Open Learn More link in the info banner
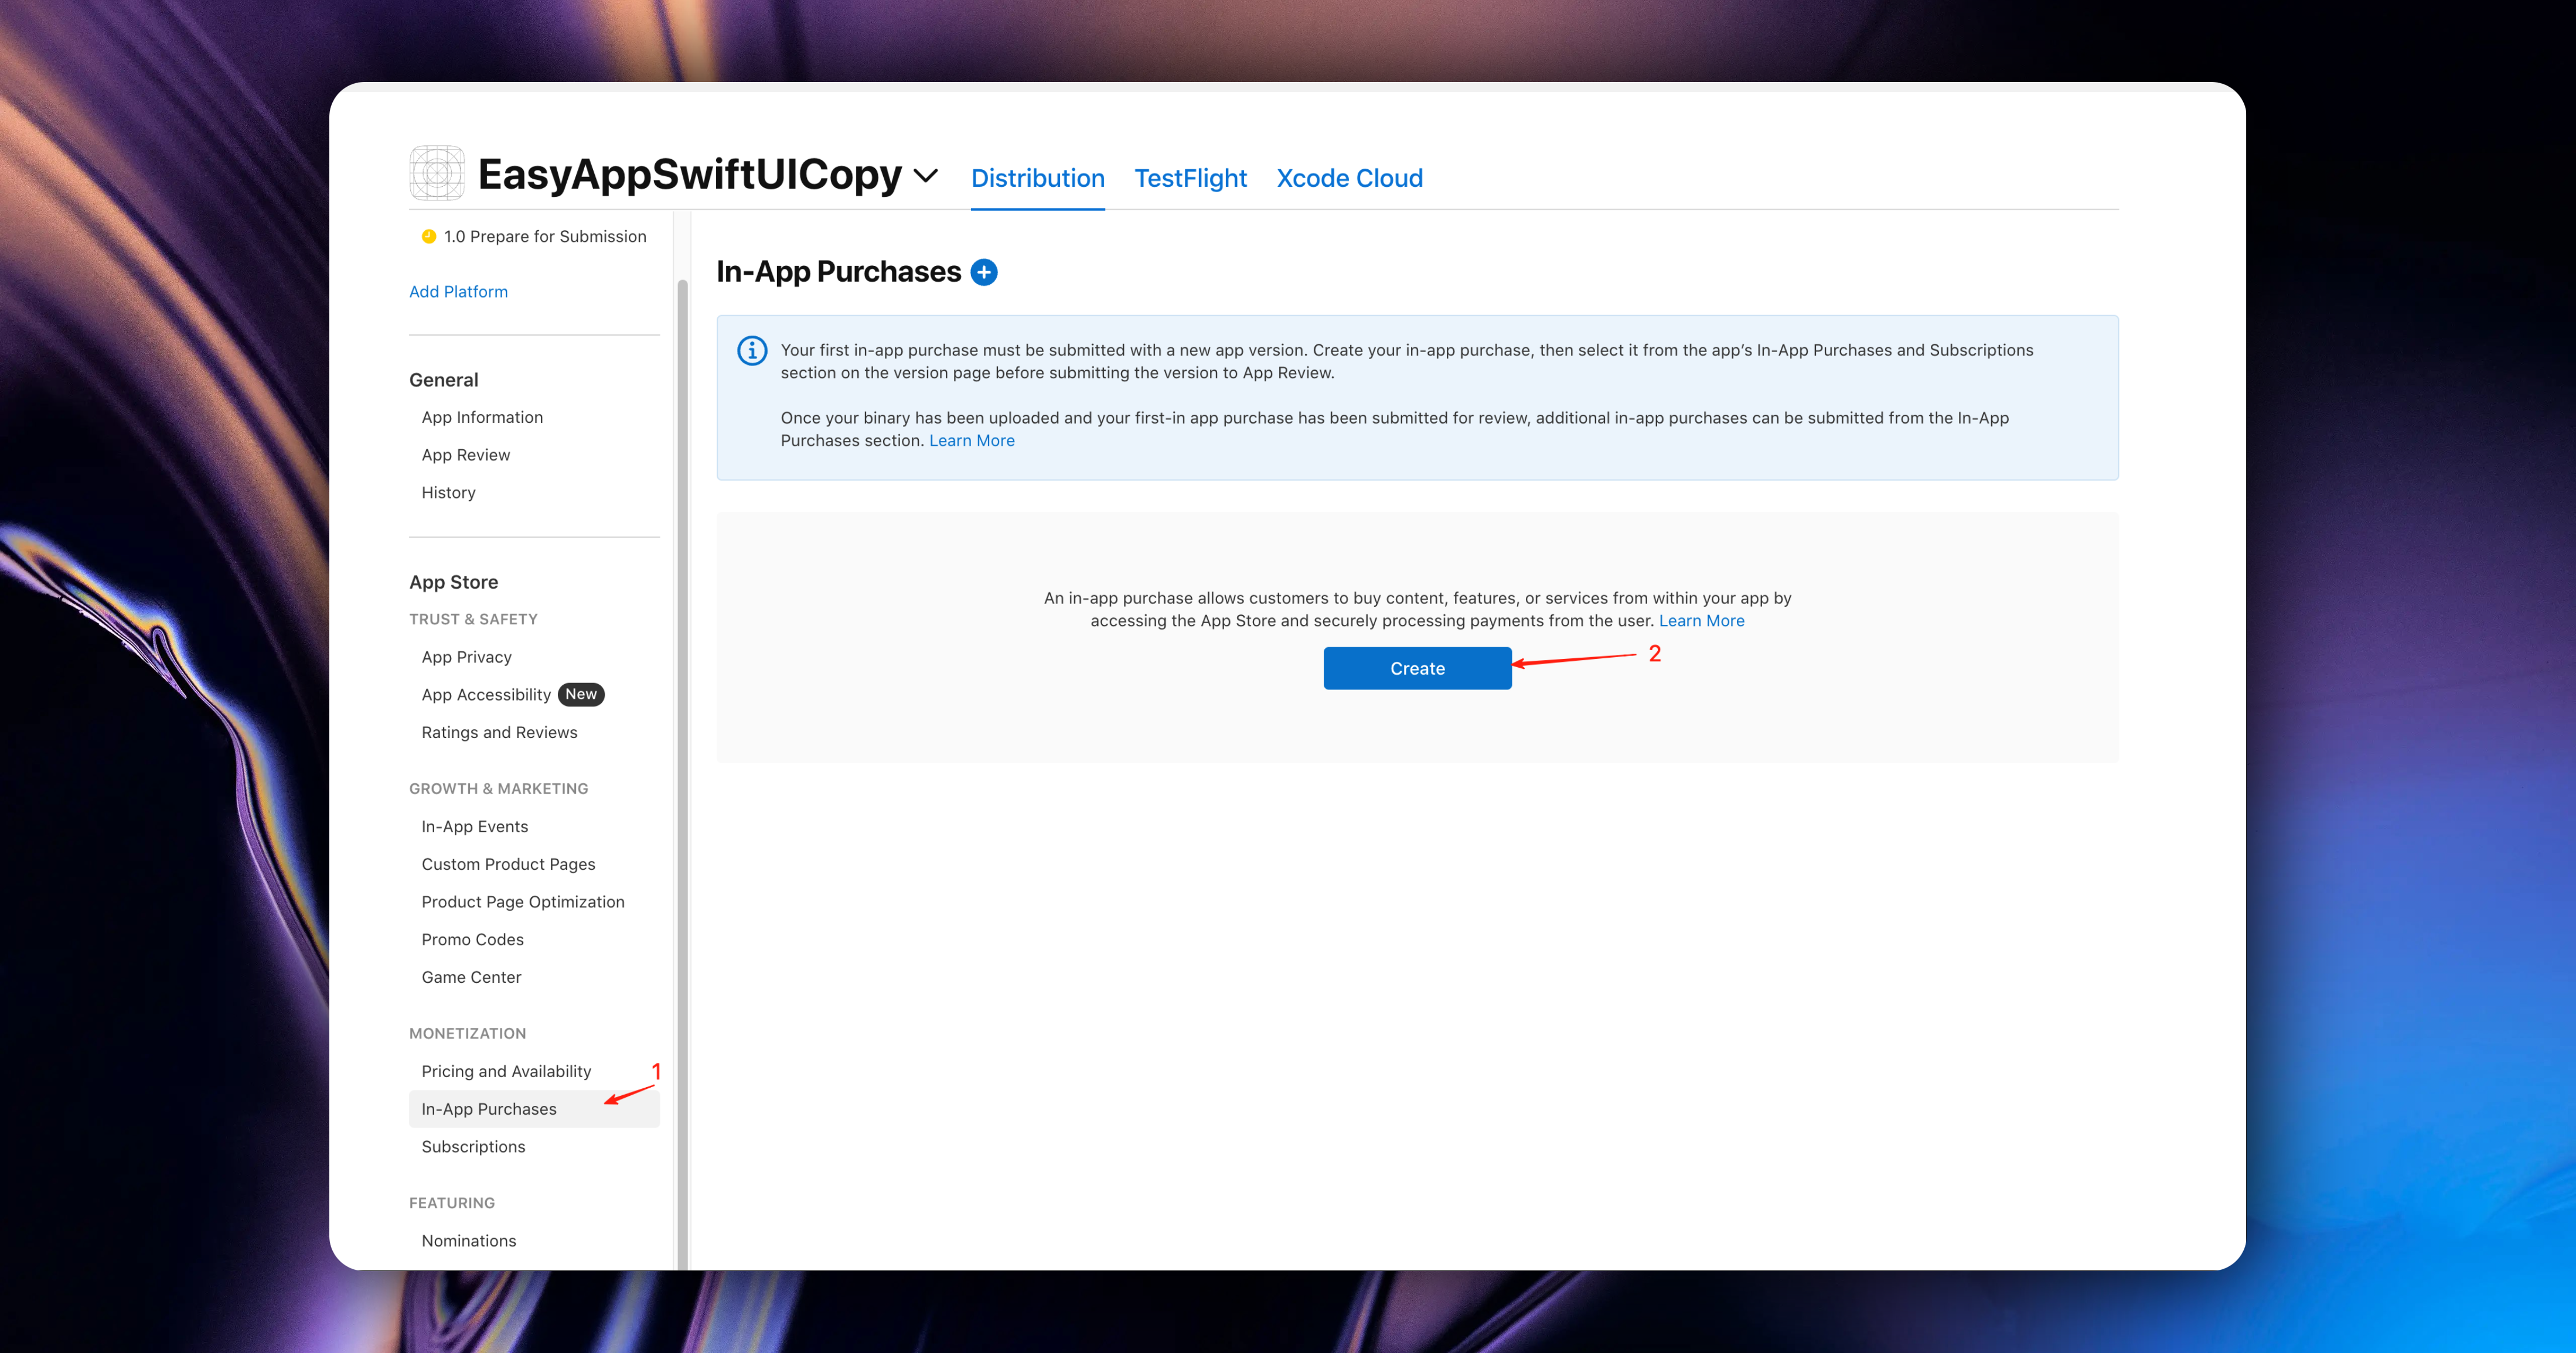2576x1353 pixels. [971, 440]
